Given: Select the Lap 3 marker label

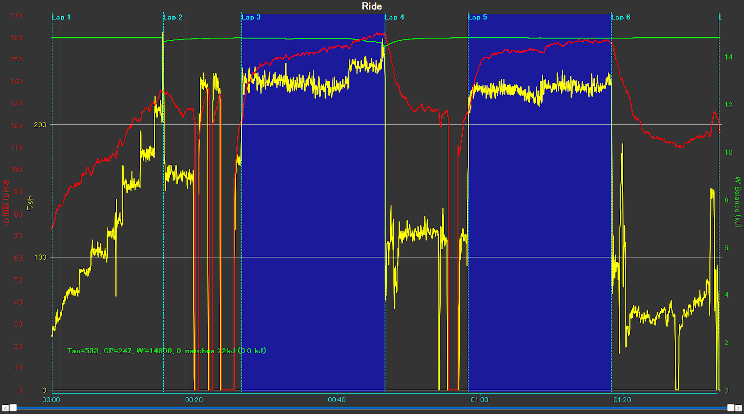Looking at the screenshot, I should tap(251, 17).
